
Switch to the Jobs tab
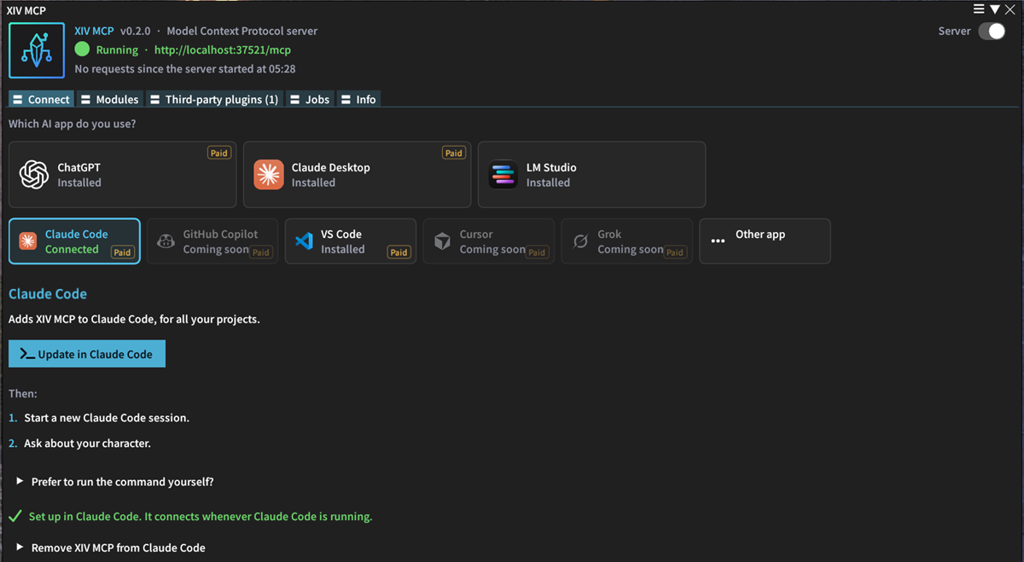310,99
